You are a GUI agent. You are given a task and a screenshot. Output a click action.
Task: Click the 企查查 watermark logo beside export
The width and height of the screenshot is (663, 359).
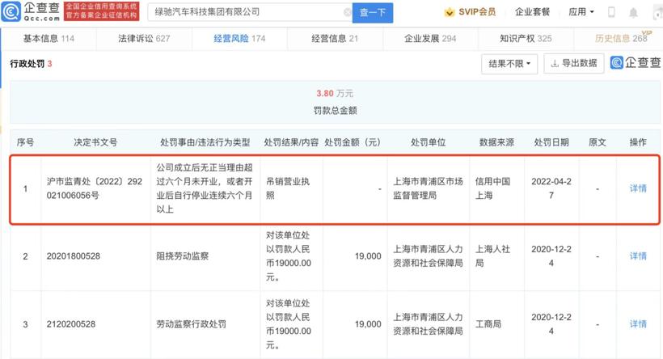tap(635, 62)
